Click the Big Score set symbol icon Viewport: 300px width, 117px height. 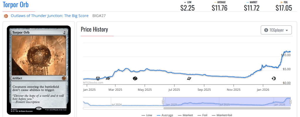tap(6, 16)
